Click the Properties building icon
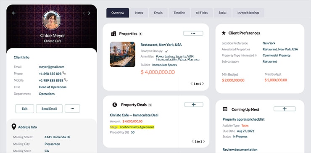 (113, 34)
